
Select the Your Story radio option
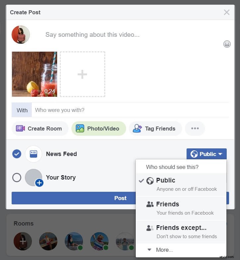[17, 178]
